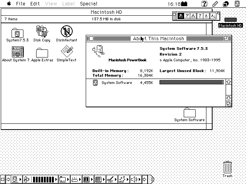Open the Apple menu
This screenshot has height=184, width=246.
point(9,3)
